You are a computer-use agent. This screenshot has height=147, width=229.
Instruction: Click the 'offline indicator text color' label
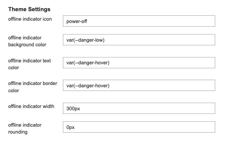[30, 64]
